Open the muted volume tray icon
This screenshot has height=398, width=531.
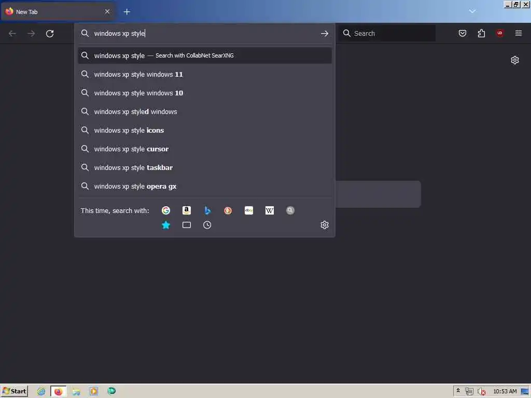pyautogui.click(x=481, y=391)
